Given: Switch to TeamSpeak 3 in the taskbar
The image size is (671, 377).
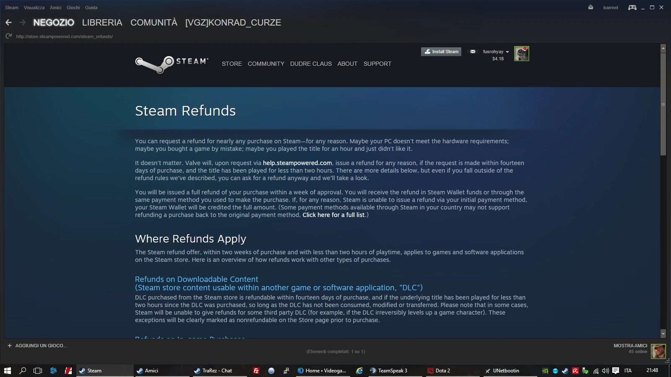Looking at the screenshot, I should [396, 371].
